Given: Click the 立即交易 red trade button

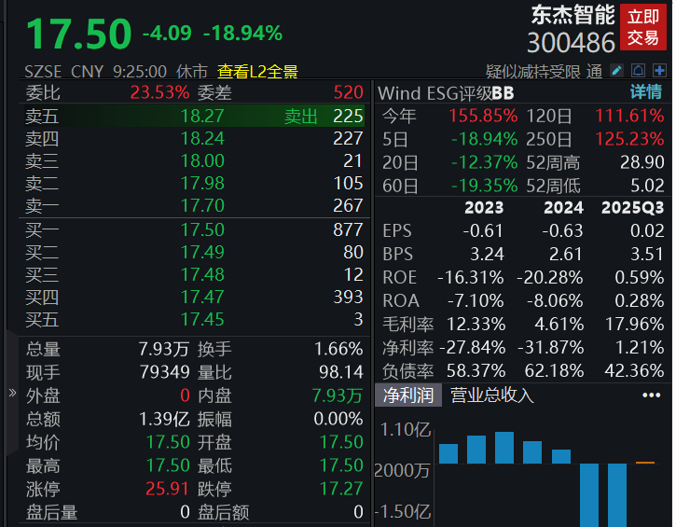Looking at the screenshot, I should click(x=642, y=27).
